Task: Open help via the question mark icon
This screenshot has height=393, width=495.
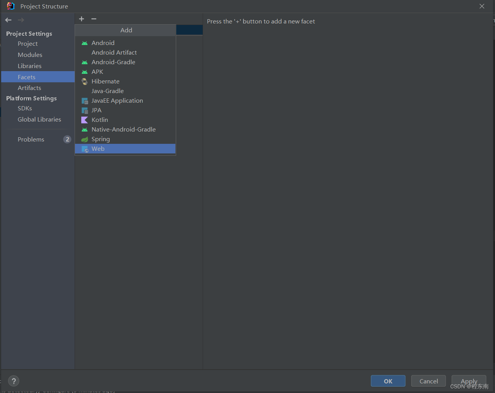Action: (x=13, y=381)
